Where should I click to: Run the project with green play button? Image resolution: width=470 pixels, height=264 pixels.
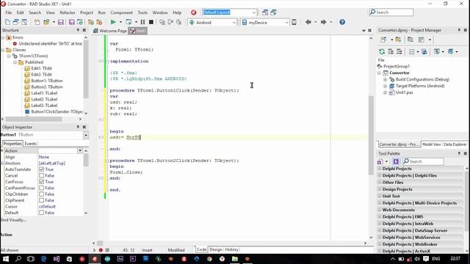coord(113,22)
